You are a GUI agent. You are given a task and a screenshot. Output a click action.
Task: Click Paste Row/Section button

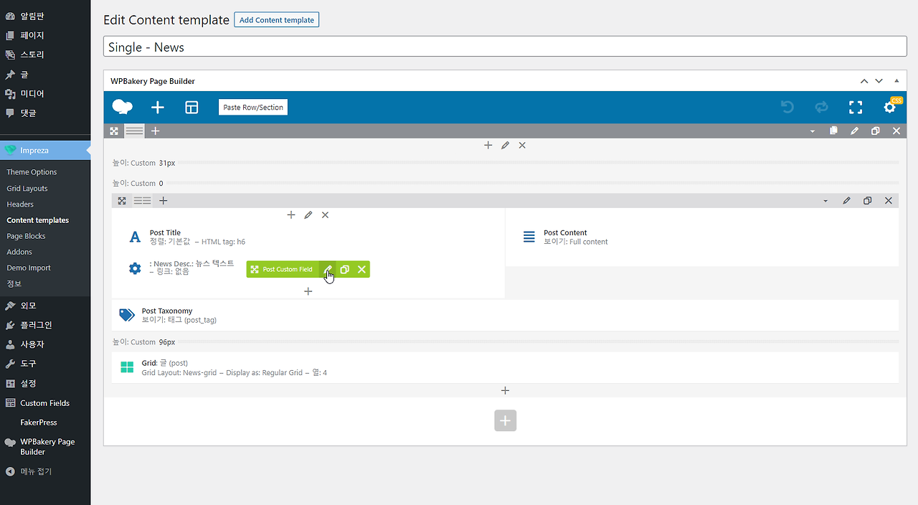click(253, 108)
